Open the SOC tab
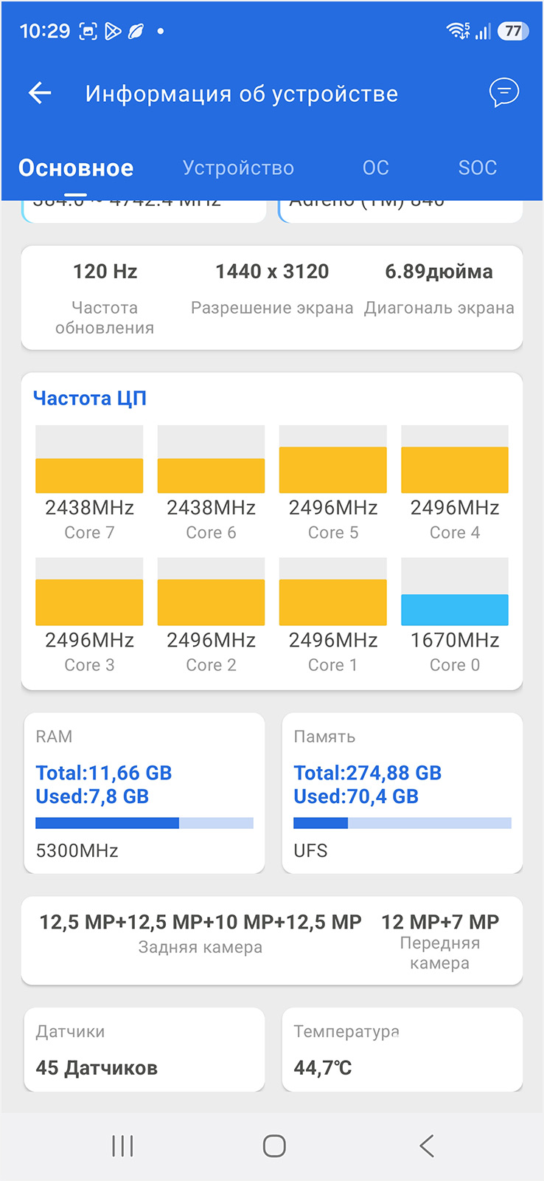The image size is (544, 1181). tap(477, 168)
